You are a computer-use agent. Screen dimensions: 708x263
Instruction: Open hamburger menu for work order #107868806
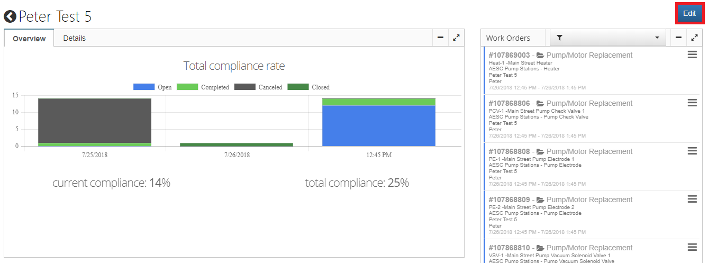pos(692,103)
